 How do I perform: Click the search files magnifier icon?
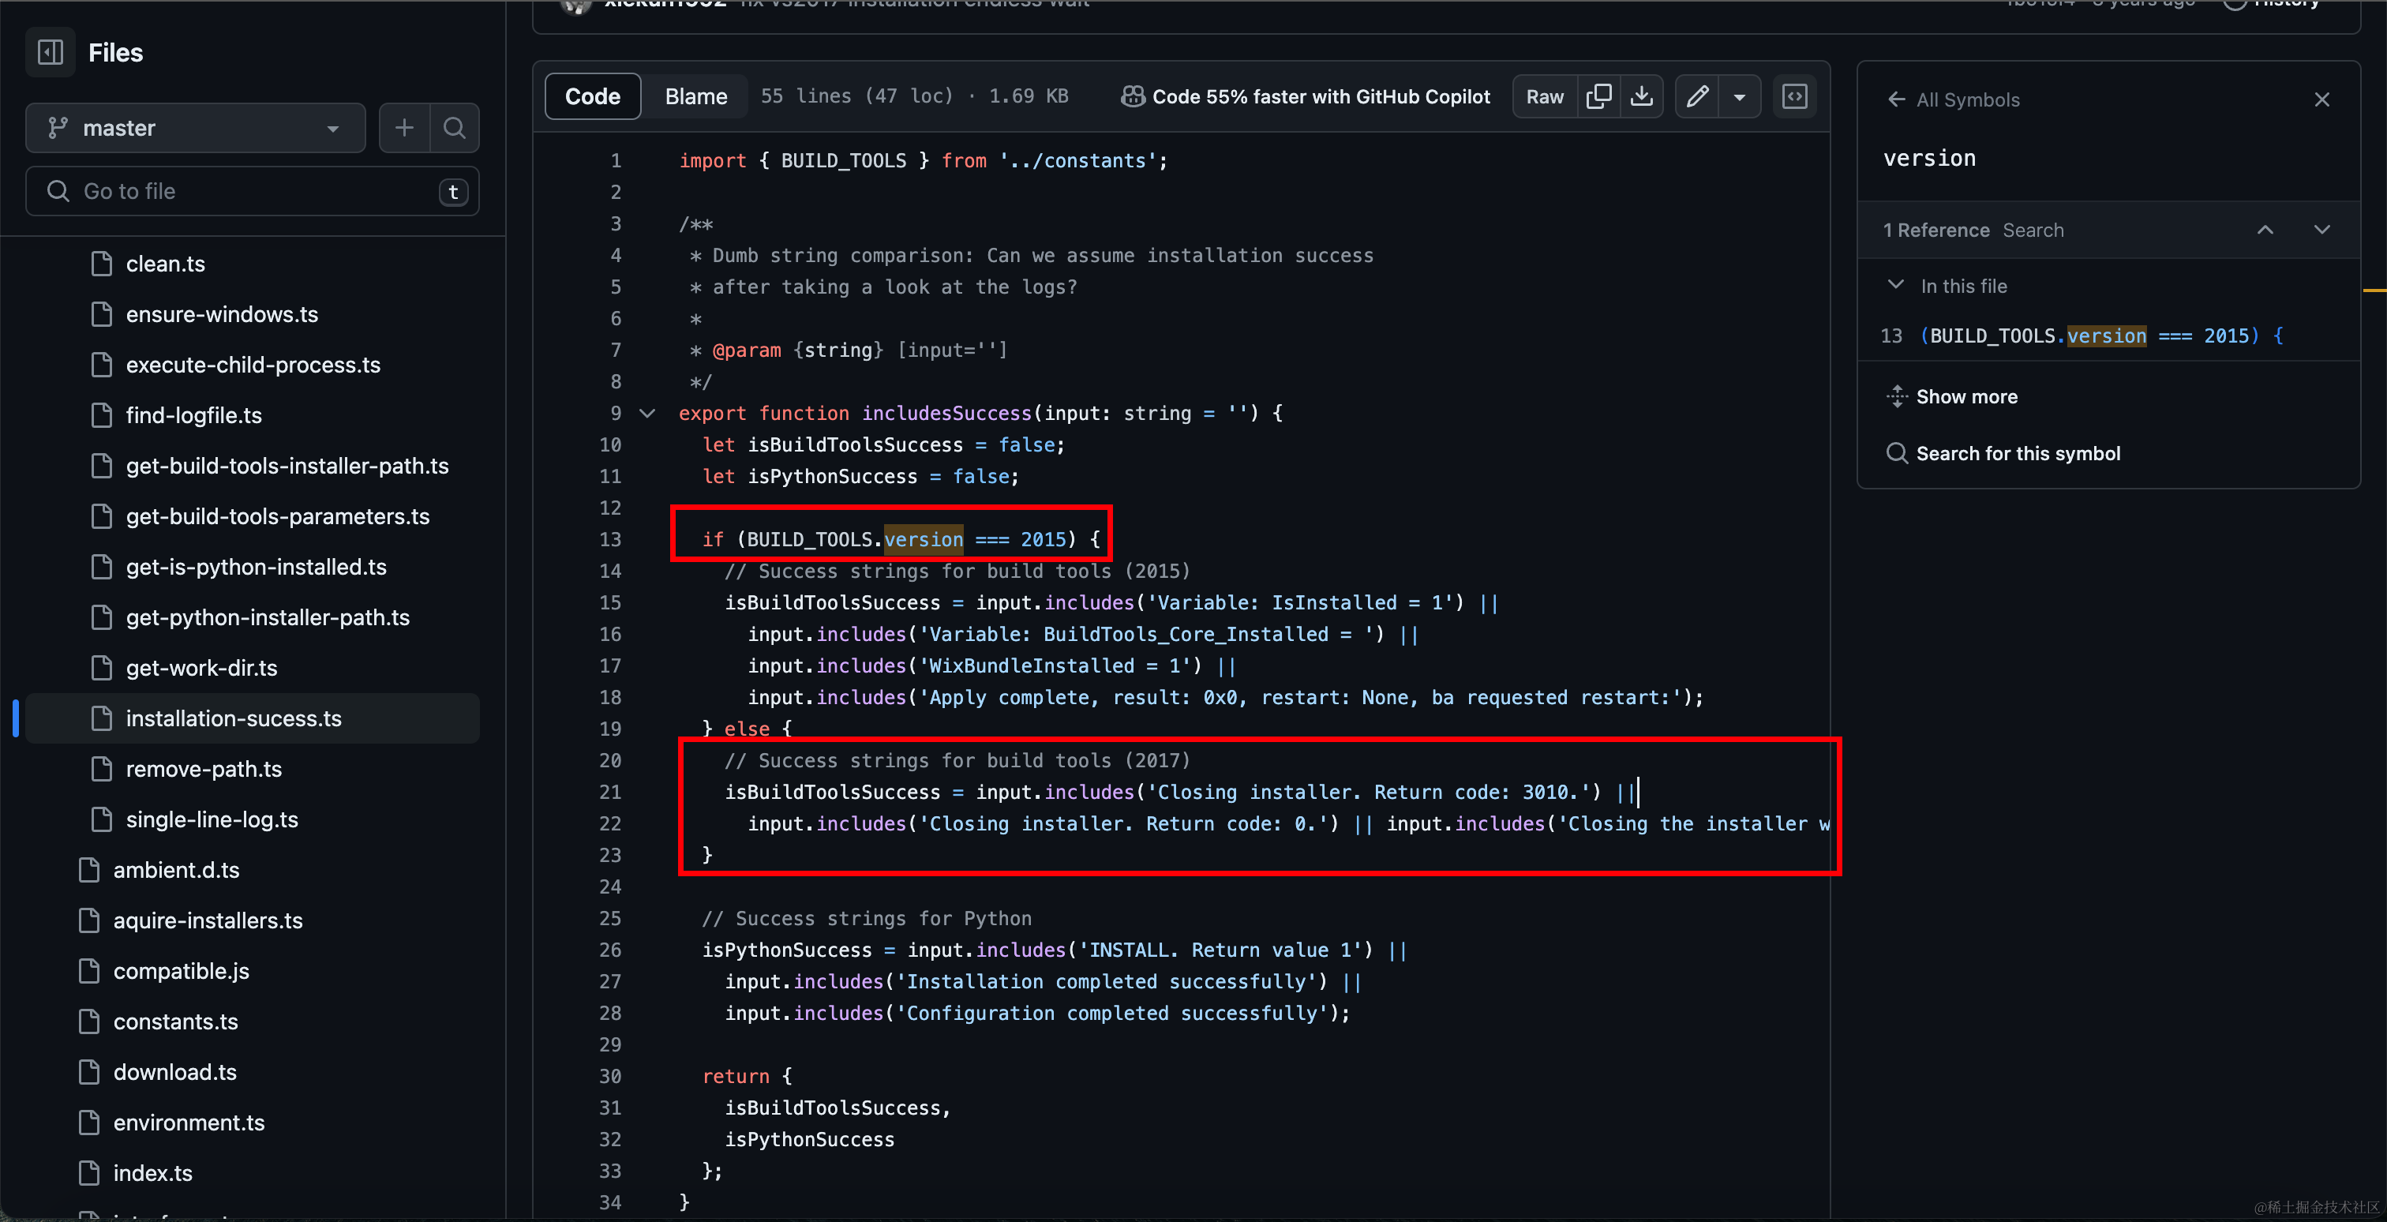click(454, 128)
